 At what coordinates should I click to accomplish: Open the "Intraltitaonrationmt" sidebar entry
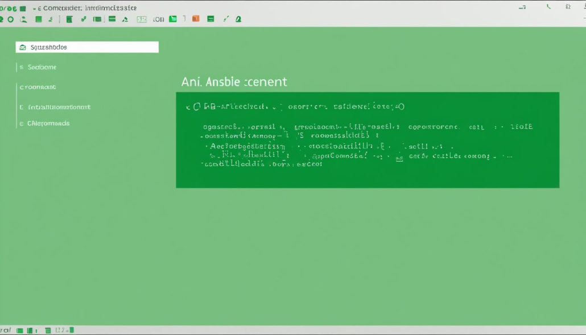coord(59,107)
